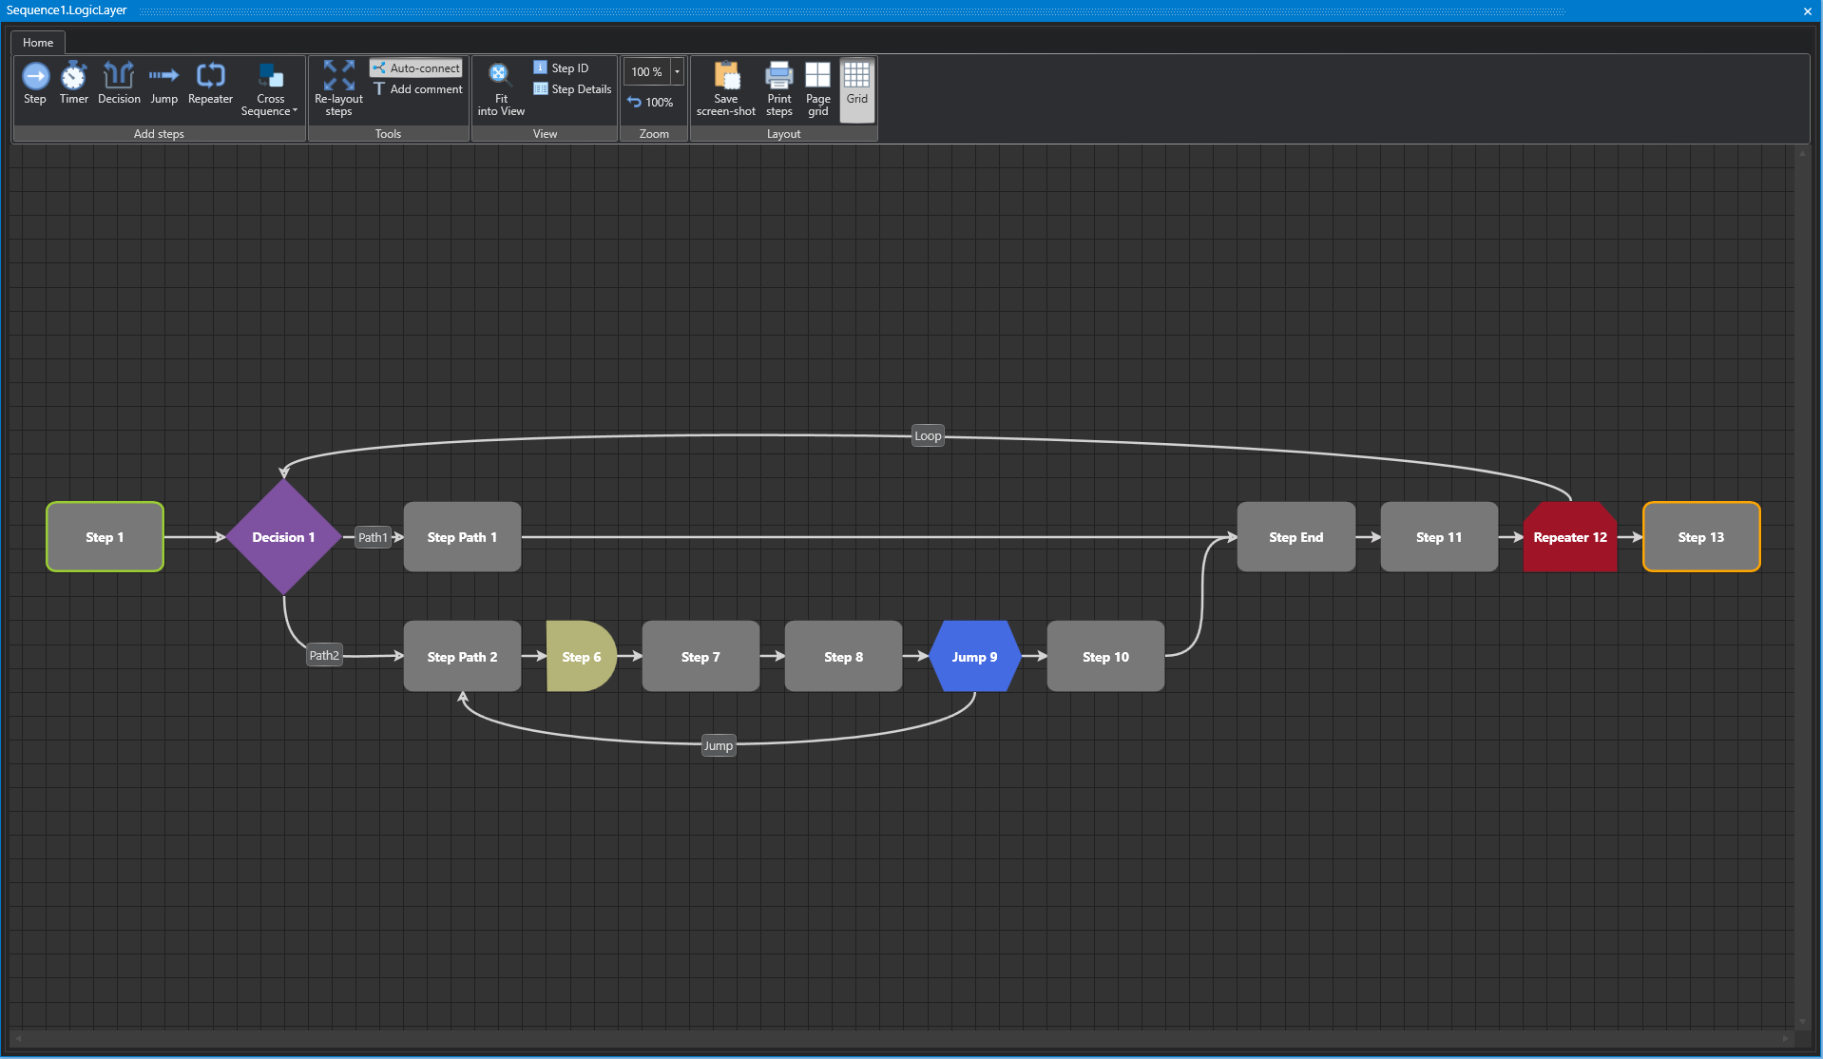Select the Step 6 timer-shaped node
This screenshot has width=1823, height=1059.
point(582,657)
